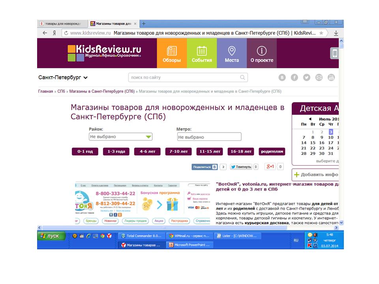
Task: Open VKontakte social icon
Action: [282, 77]
